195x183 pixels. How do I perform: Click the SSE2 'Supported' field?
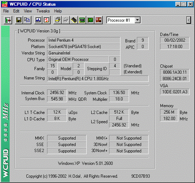[67, 151]
